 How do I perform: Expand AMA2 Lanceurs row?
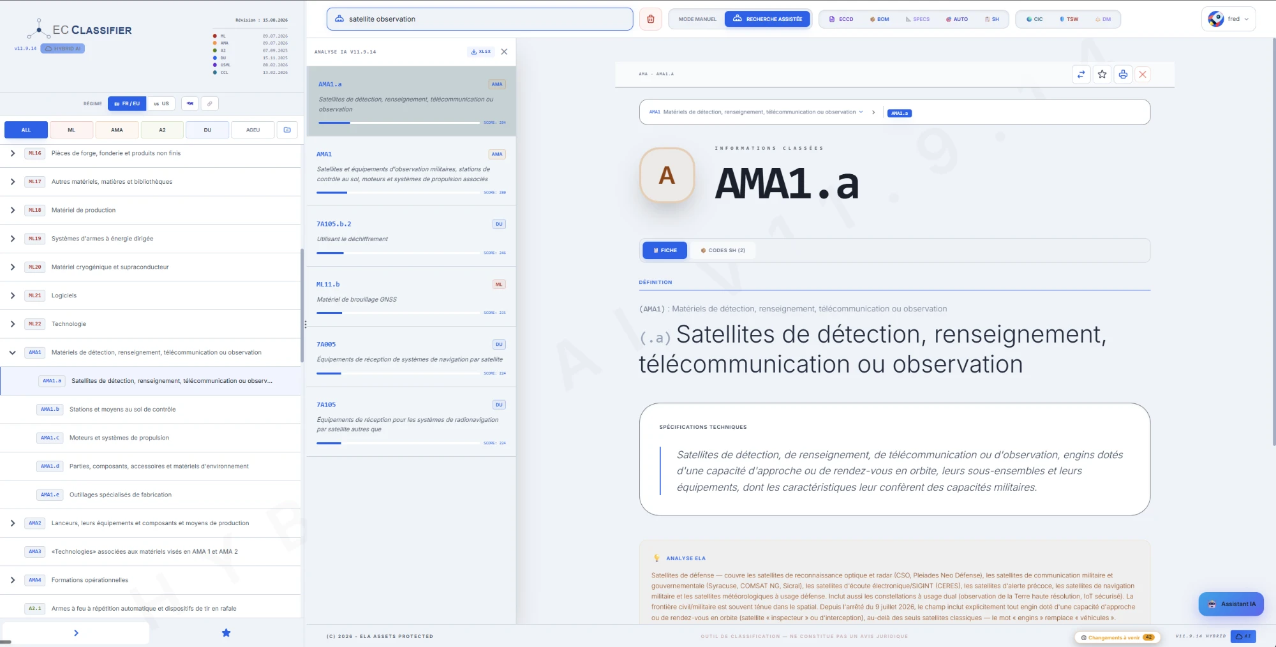[x=13, y=523]
